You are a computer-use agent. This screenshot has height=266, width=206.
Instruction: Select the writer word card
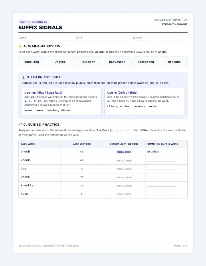coord(60,62)
